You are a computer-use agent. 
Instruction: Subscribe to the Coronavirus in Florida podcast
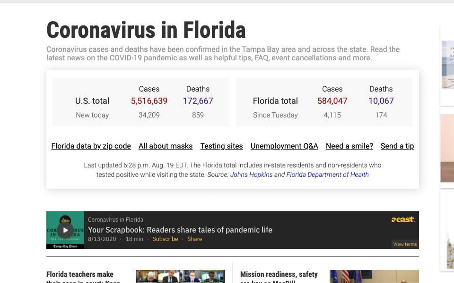165,239
